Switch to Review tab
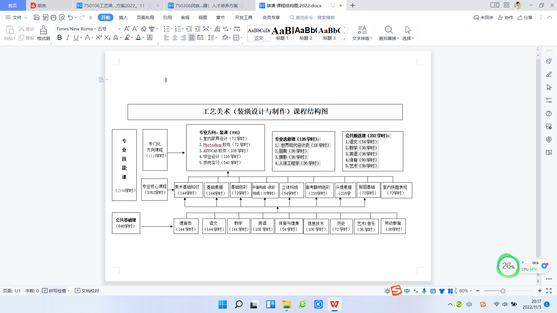Viewport: 557px width, 313px height. pos(185,17)
